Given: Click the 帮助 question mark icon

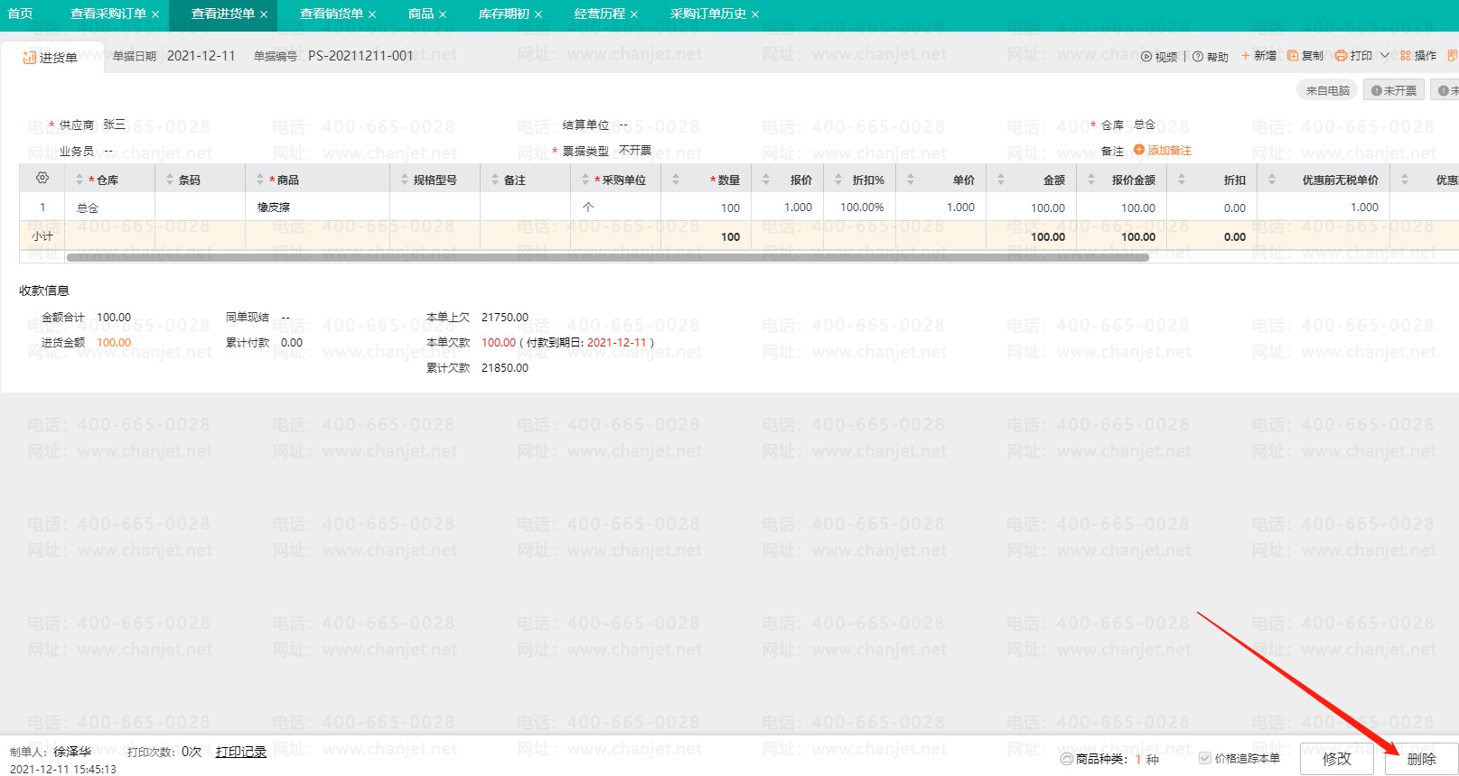Looking at the screenshot, I should point(1198,56).
